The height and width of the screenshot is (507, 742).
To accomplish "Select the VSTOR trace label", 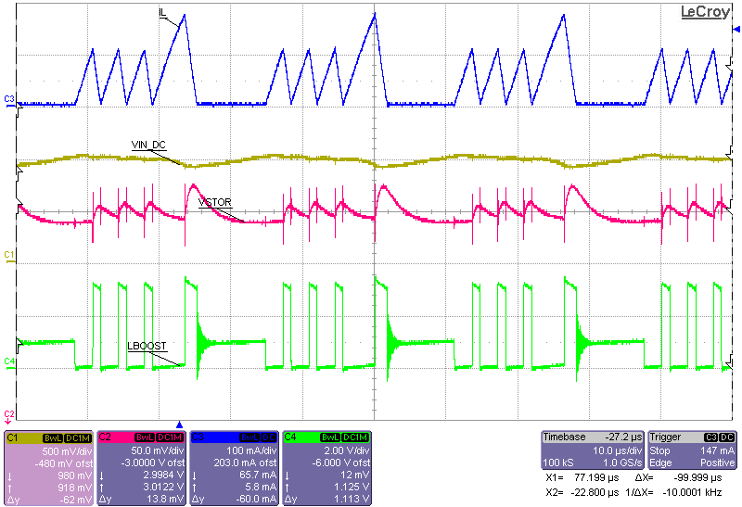I will [215, 202].
